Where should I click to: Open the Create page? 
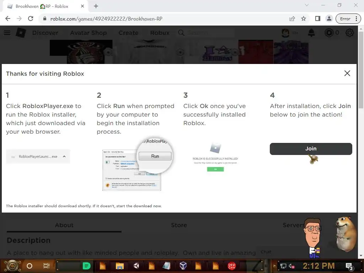[x=128, y=33]
